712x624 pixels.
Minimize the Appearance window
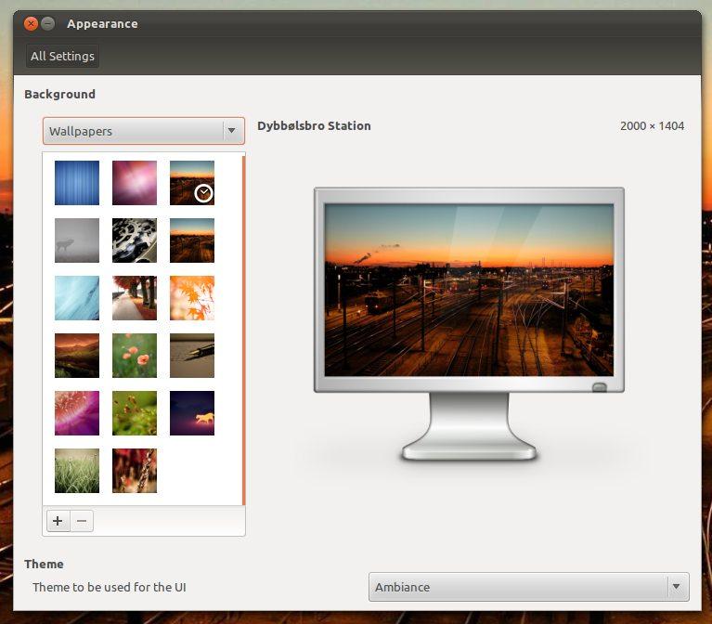pyautogui.click(x=48, y=23)
